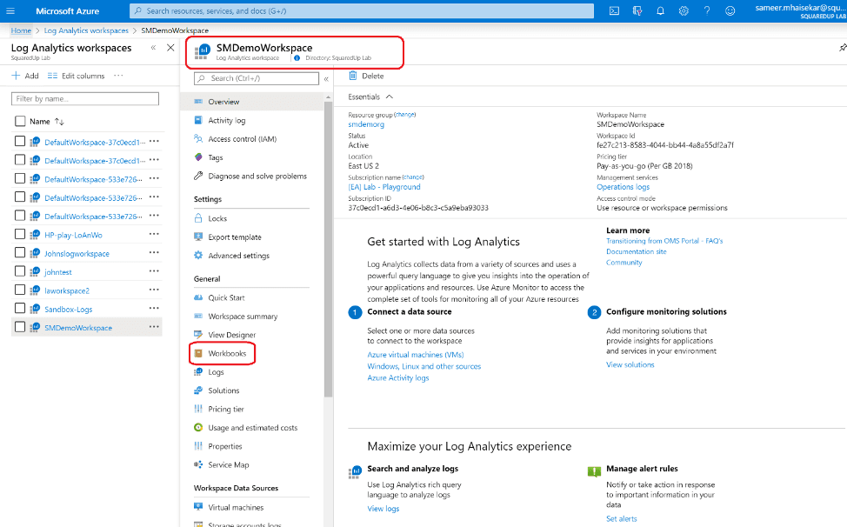
Task: Focus the Filter by name field
Action: click(x=85, y=99)
